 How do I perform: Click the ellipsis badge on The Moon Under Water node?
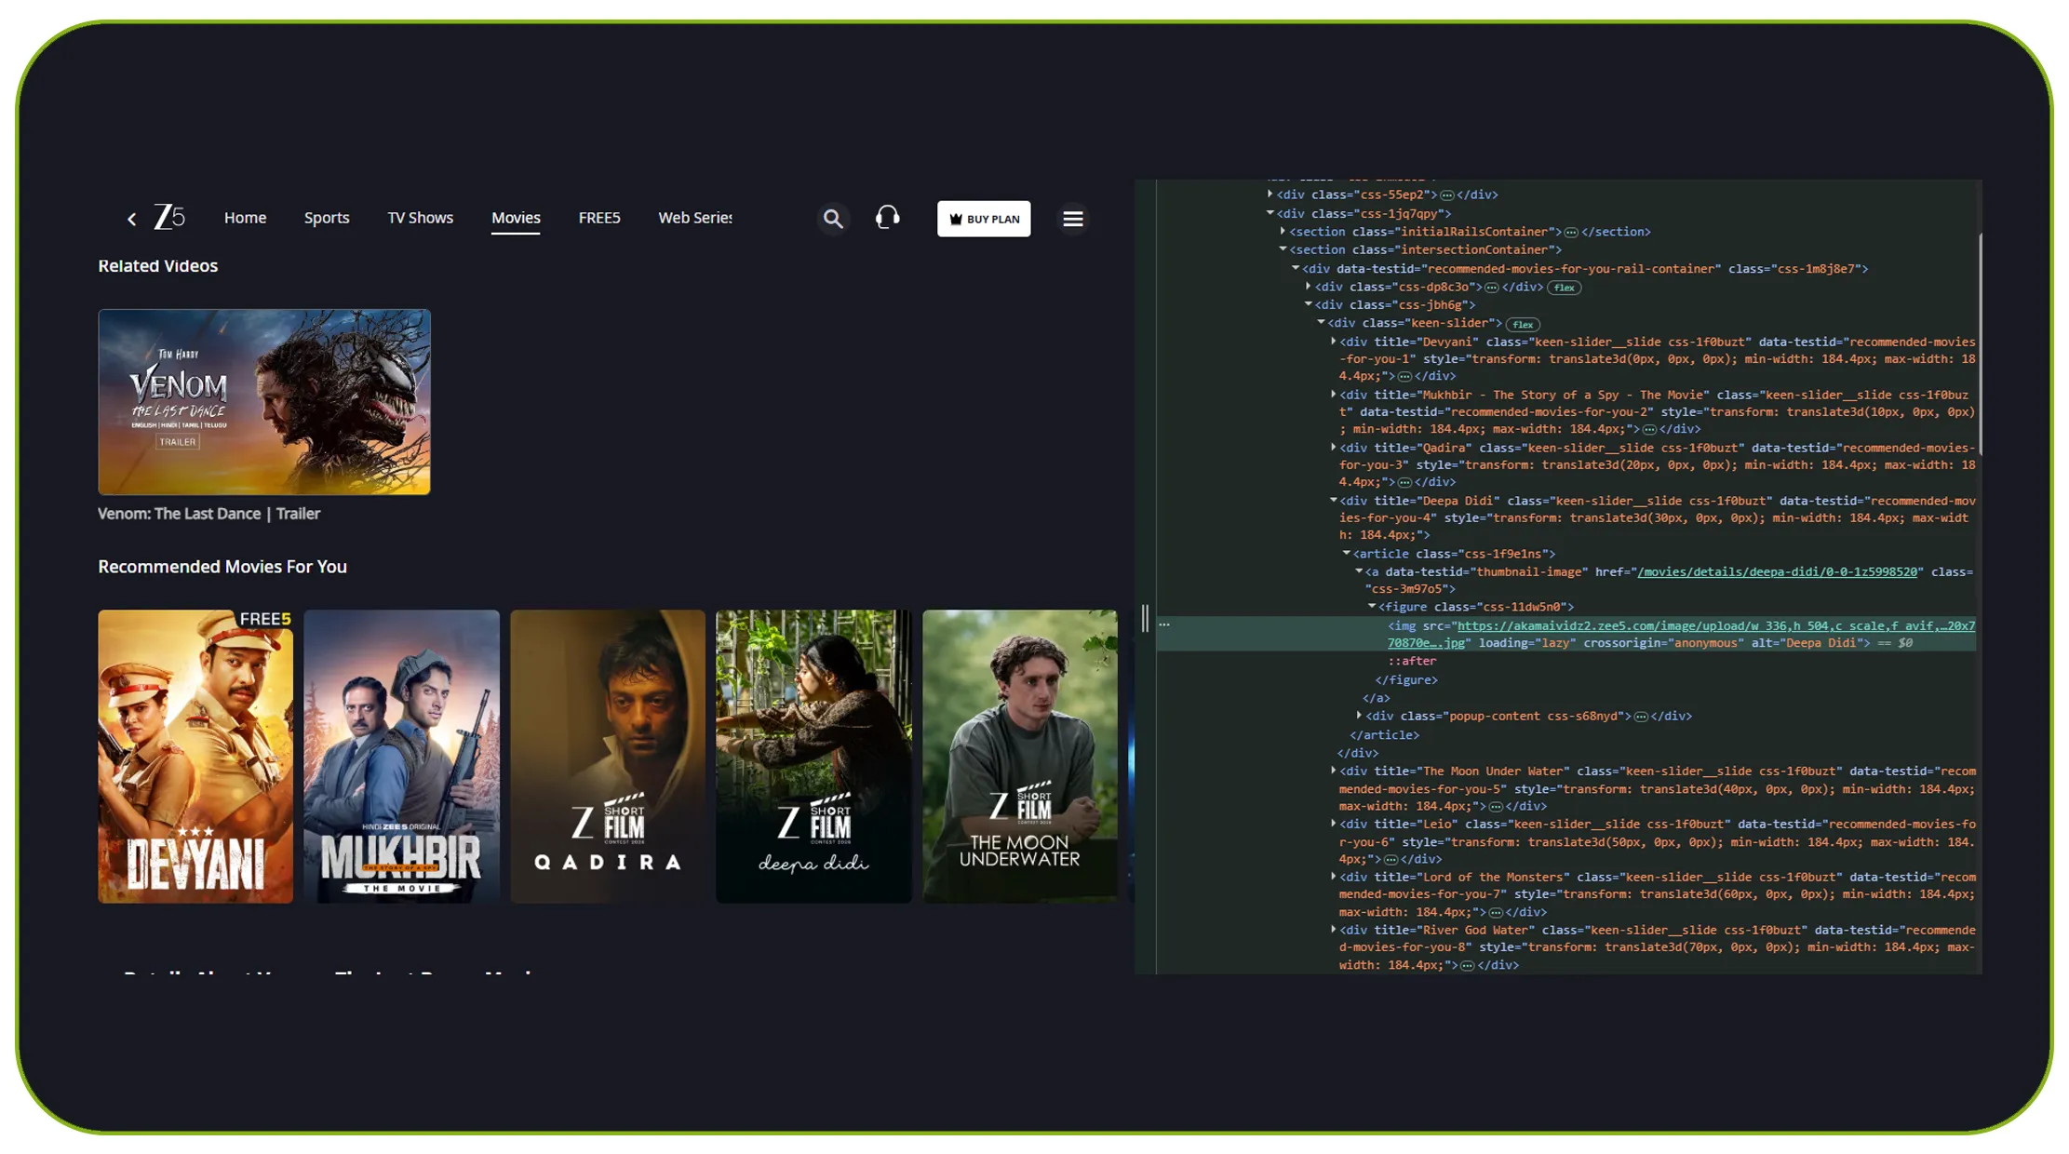(x=1497, y=807)
